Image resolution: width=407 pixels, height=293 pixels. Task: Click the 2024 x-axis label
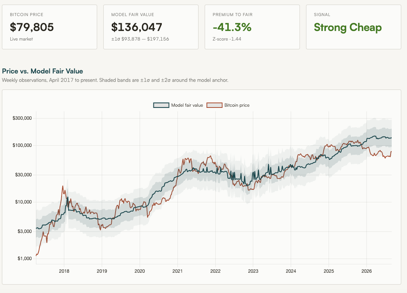tap(291, 271)
